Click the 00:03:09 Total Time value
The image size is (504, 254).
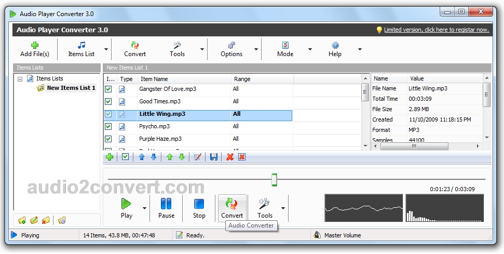[420, 99]
